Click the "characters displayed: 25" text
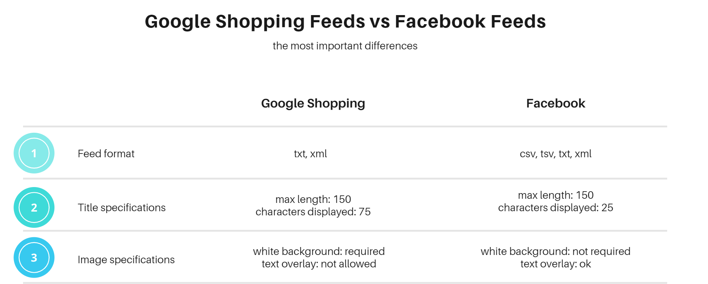This screenshot has height=284, width=708. pyautogui.click(x=555, y=208)
